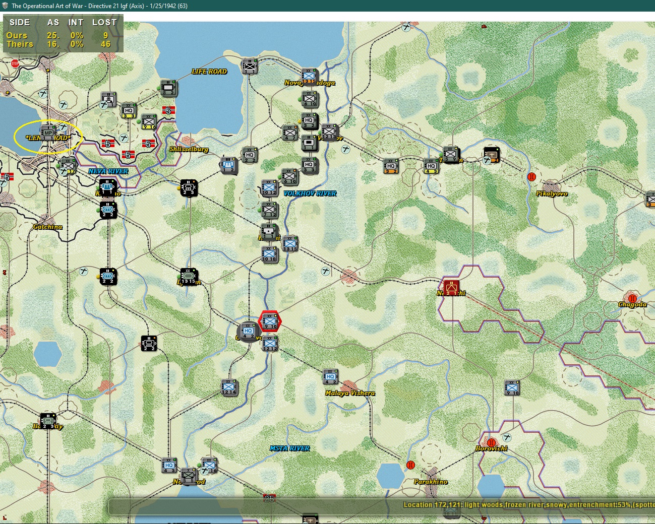The width and height of the screenshot is (655, 524).
Task: Click the Malaya Vishera town label
Action: [350, 393]
